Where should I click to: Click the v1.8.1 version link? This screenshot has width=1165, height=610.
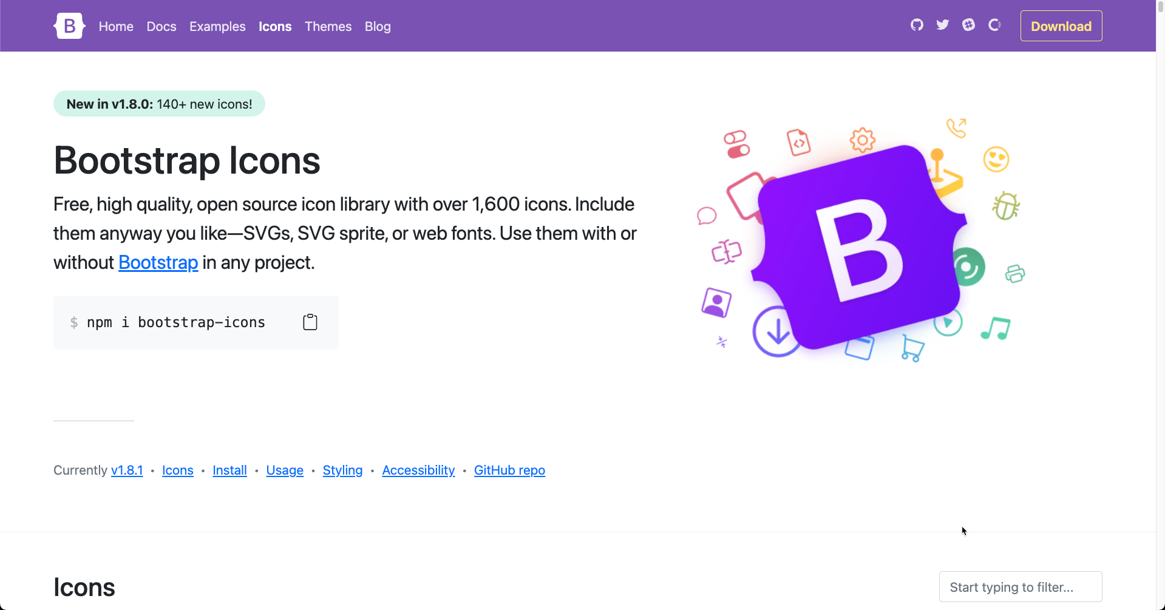pos(126,470)
